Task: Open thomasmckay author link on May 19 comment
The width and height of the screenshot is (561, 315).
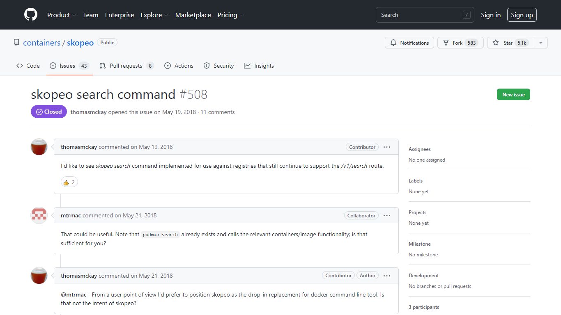Action: click(79, 147)
